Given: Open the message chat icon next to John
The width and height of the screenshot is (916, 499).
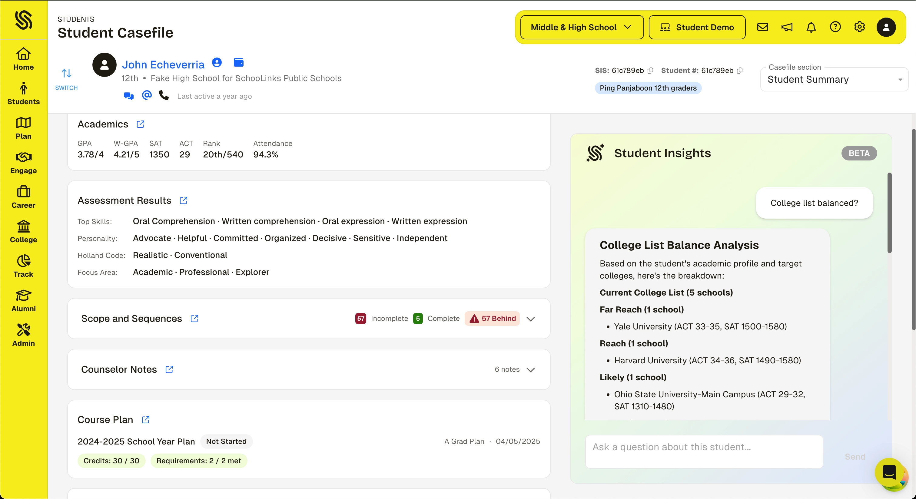Looking at the screenshot, I should 128,96.
